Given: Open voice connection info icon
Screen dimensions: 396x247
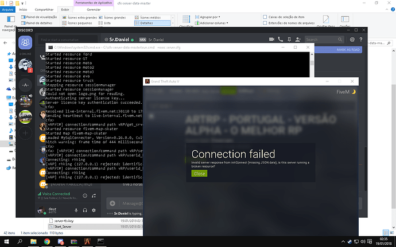Looking at the screenshot, I should [x=85, y=196].
